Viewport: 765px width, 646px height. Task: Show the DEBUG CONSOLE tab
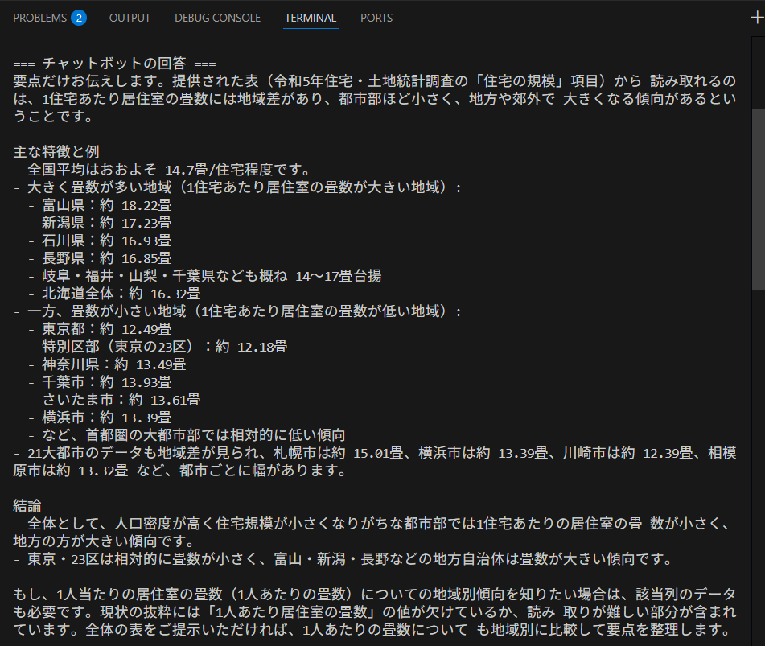click(x=217, y=18)
